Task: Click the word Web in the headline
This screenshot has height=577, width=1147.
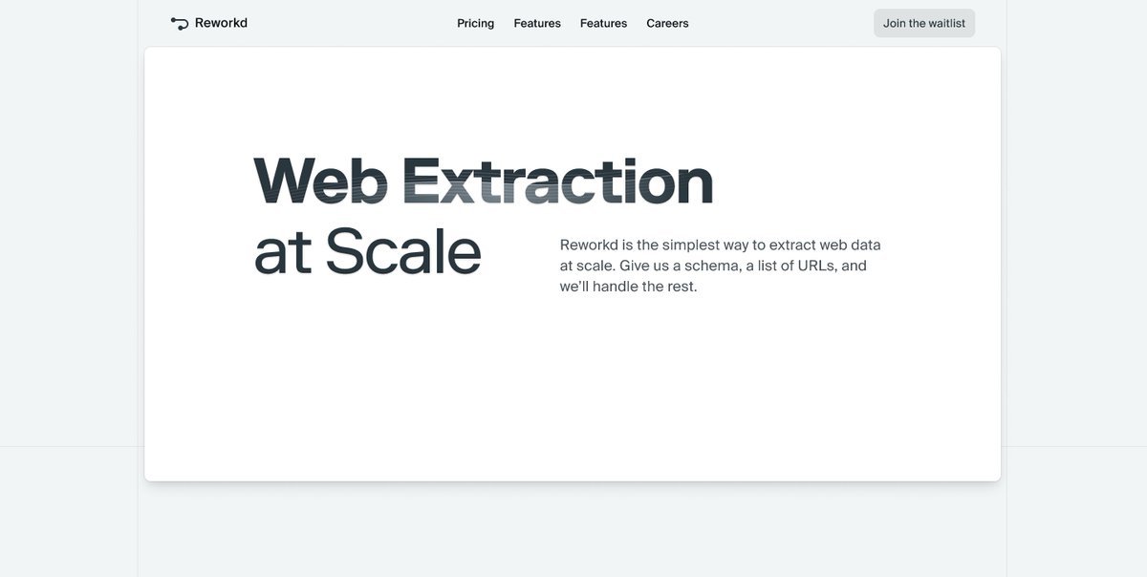Action: (x=320, y=181)
